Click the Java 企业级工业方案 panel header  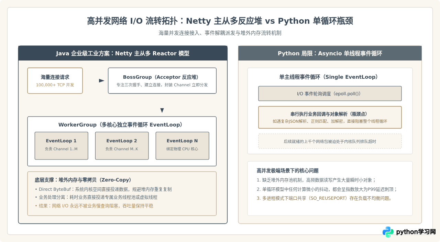[x=123, y=53]
